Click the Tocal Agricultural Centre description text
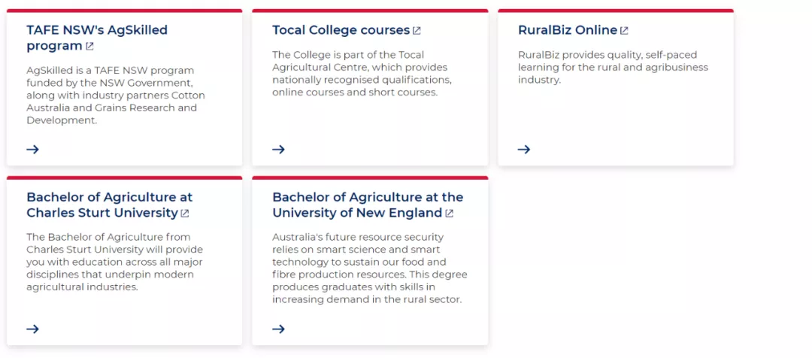This screenshot has width=812, height=358. click(361, 74)
